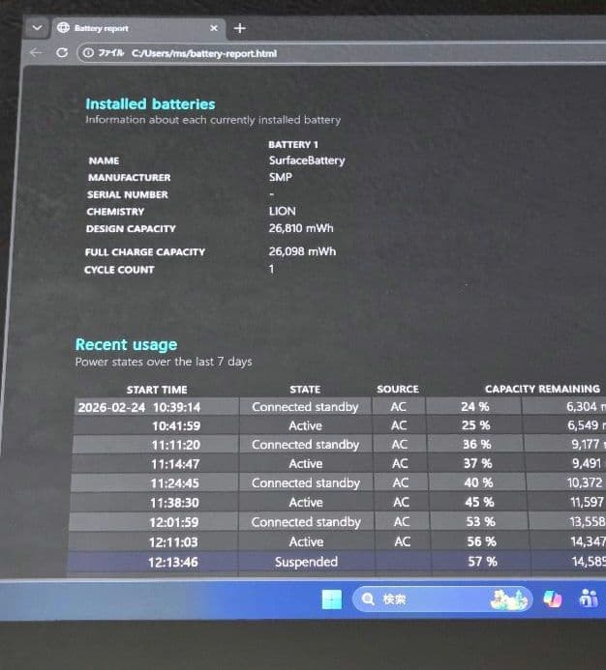606x670 pixels.
Task: Open Teams from the taskbar
Action: tap(590, 598)
